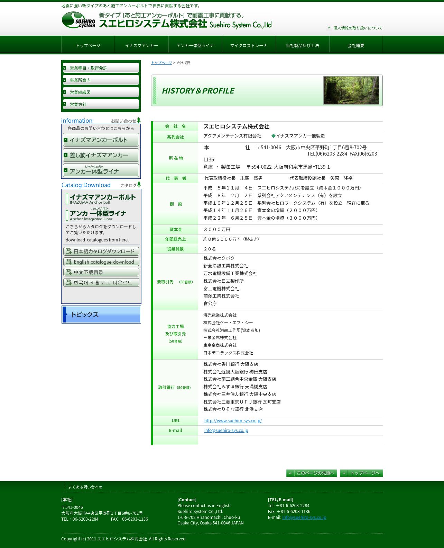Click information heading in sidebar
The image size is (444, 548).
(77, 121)
